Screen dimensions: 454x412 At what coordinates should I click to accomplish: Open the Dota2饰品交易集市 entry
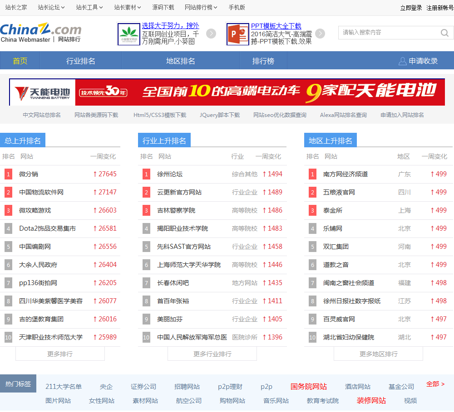point(48,228)
